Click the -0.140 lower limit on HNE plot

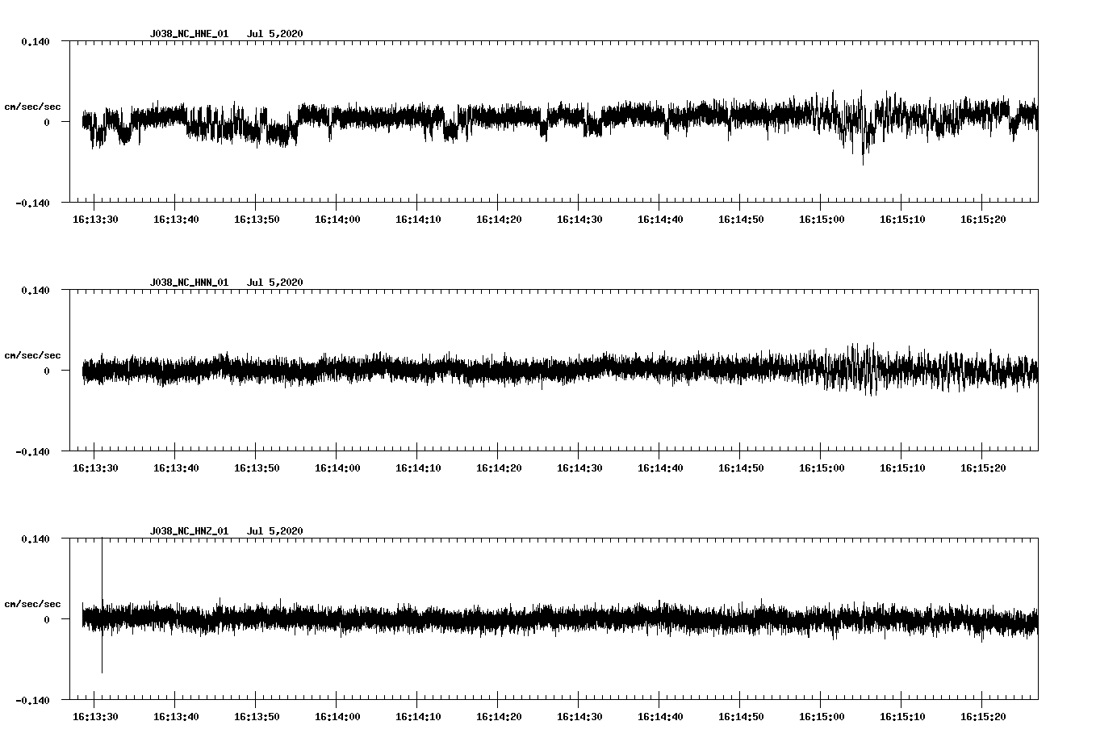[x=32, y=203]
